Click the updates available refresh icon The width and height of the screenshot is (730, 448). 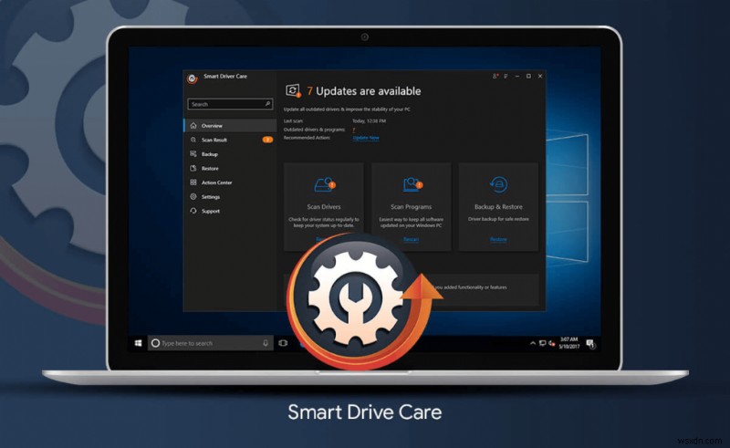coord(293,90)
